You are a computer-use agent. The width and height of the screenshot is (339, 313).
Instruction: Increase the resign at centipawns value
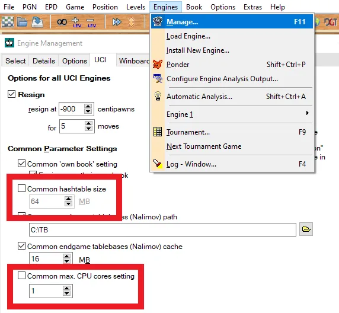coord(88,106)
